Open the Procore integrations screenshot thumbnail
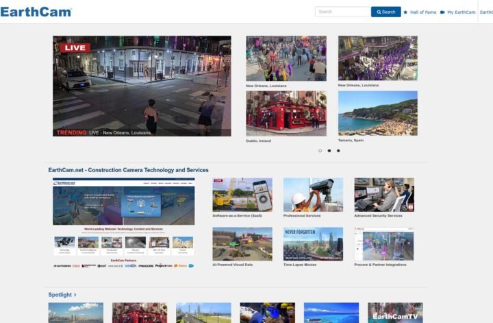Image resolution: width=493 pixels, height=323 pixels. coord(384,244)
